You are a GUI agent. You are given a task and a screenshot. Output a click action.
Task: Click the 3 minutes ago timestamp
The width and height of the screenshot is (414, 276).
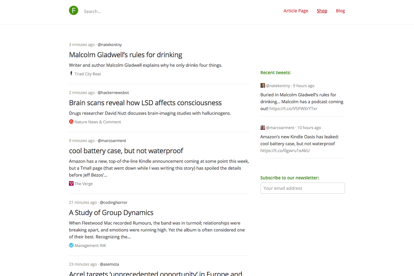[82, 45]
